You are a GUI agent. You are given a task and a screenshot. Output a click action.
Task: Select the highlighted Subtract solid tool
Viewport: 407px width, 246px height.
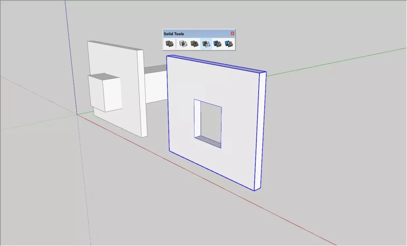[206, 44]
